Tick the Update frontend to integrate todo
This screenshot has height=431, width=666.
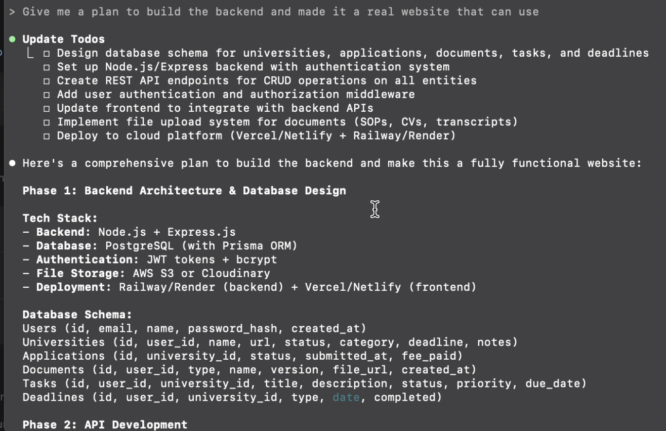point(47,108)
